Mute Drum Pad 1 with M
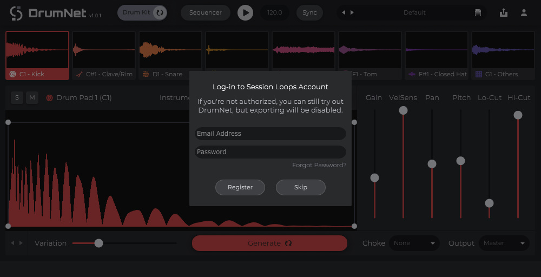 pos(32,97)
